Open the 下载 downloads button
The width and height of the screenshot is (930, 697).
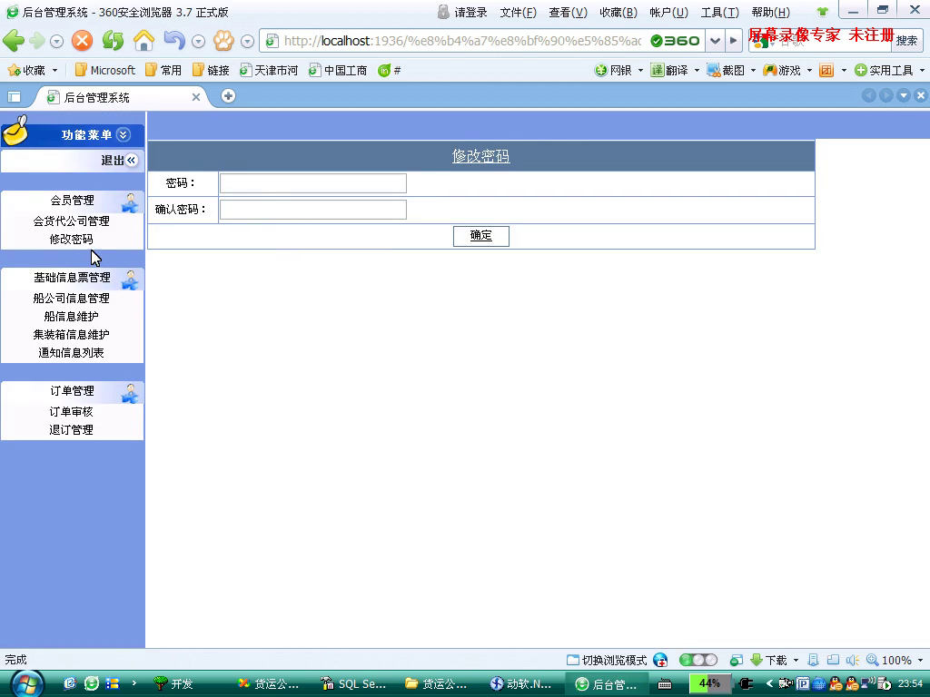[768, 660]
